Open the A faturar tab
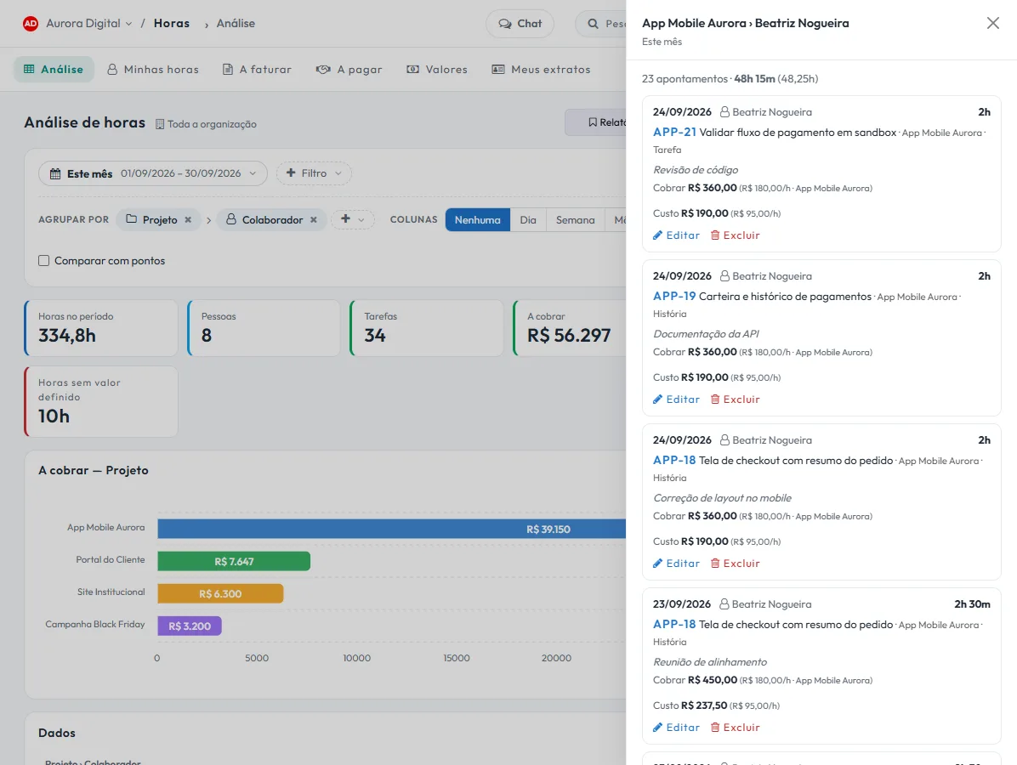This screenshot has width=1017, height=765. [x=257, y=70]
